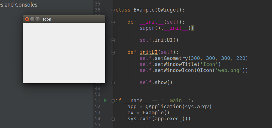Click the '__main__' string literal
The height and width of the screenshot is (128, 272).
point(176,101)
